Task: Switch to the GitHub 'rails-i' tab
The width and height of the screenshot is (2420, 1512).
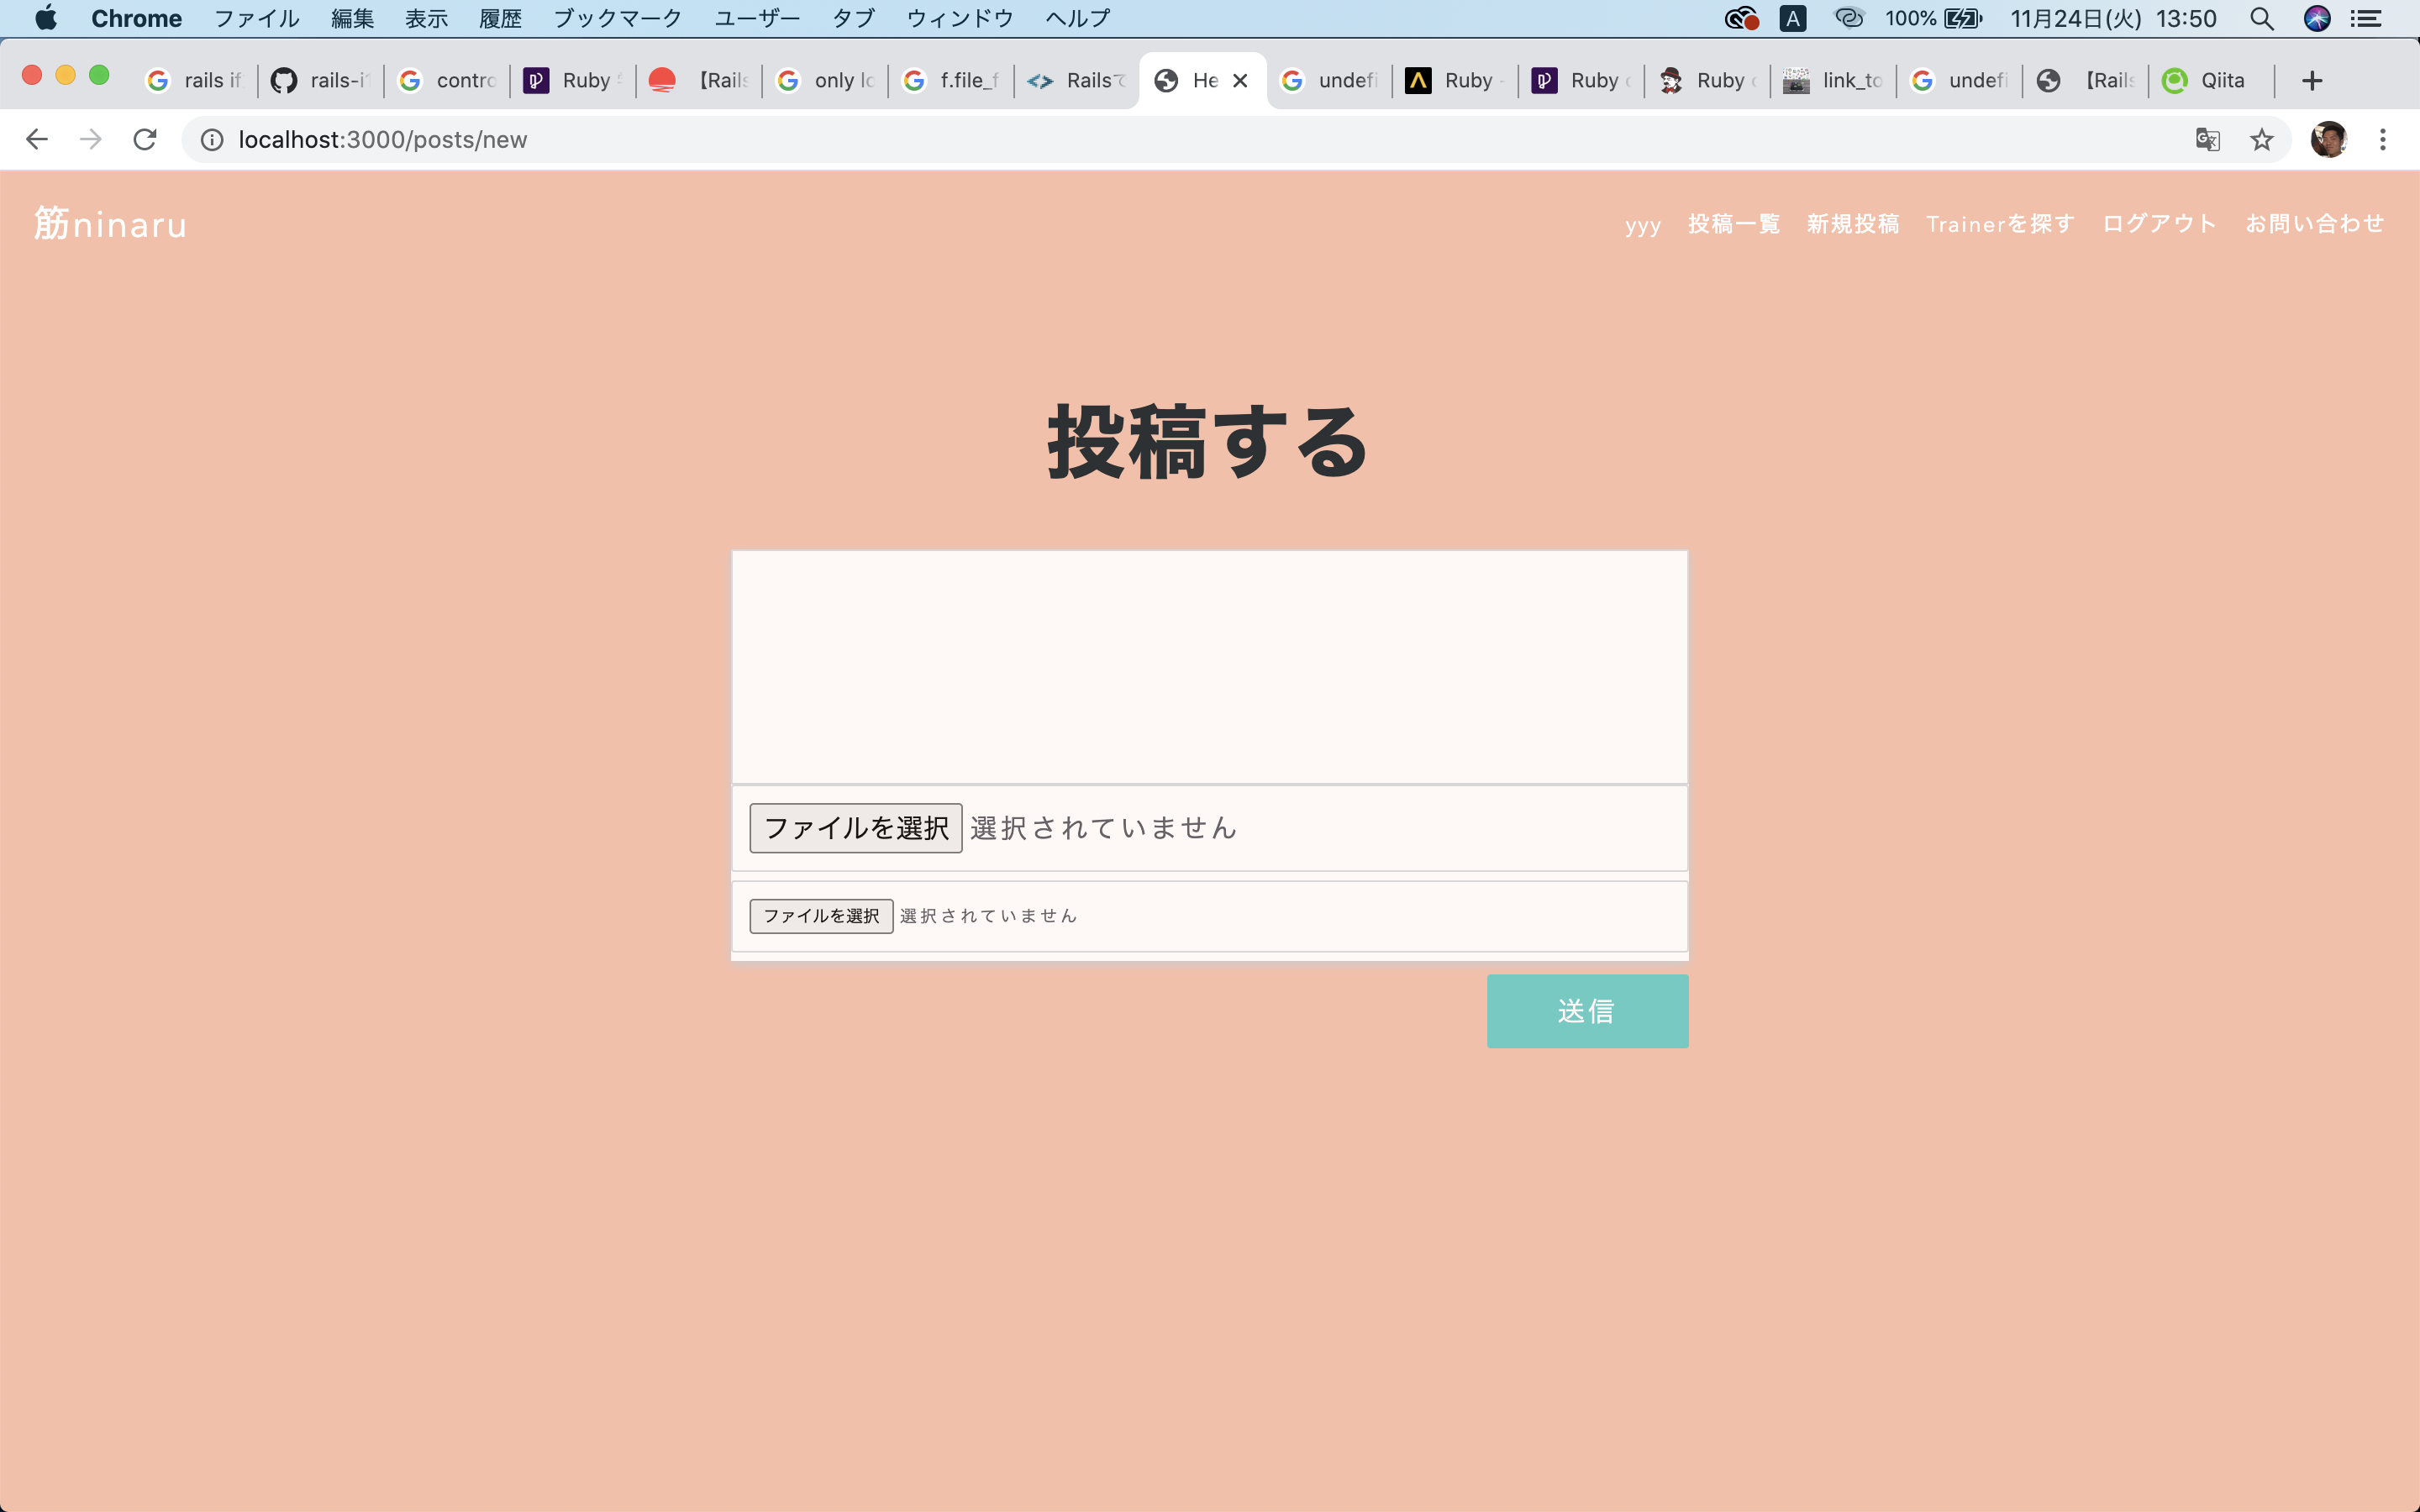Action: [x=321, y=80]
